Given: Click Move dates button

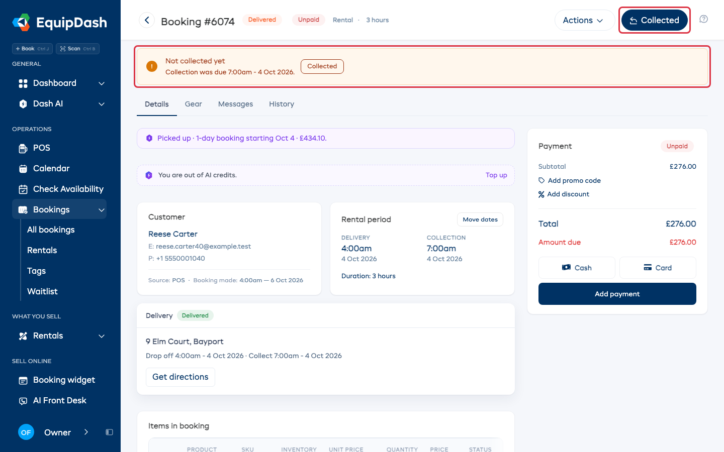Looking at the screenshot, I should (480, 219).
